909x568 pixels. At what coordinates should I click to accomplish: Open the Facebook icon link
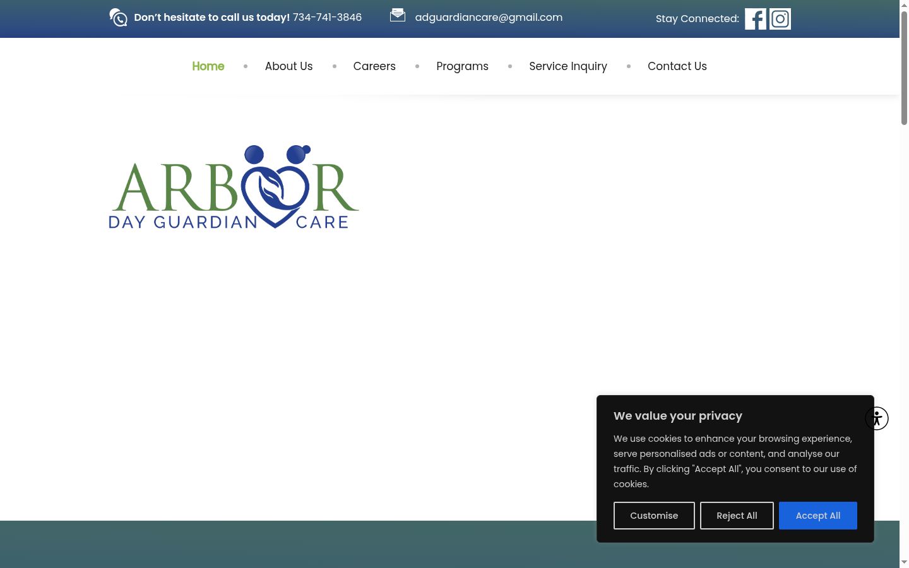pyautogui.click(x=756, y=19)
